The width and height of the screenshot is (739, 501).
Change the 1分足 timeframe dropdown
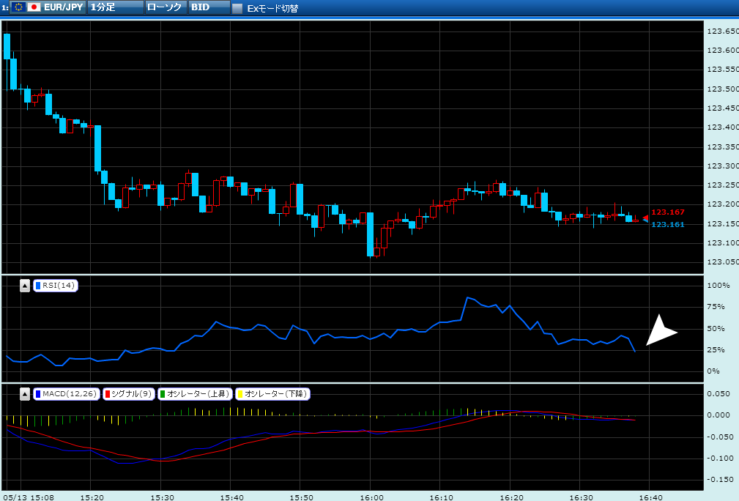(x=116, y=7)
